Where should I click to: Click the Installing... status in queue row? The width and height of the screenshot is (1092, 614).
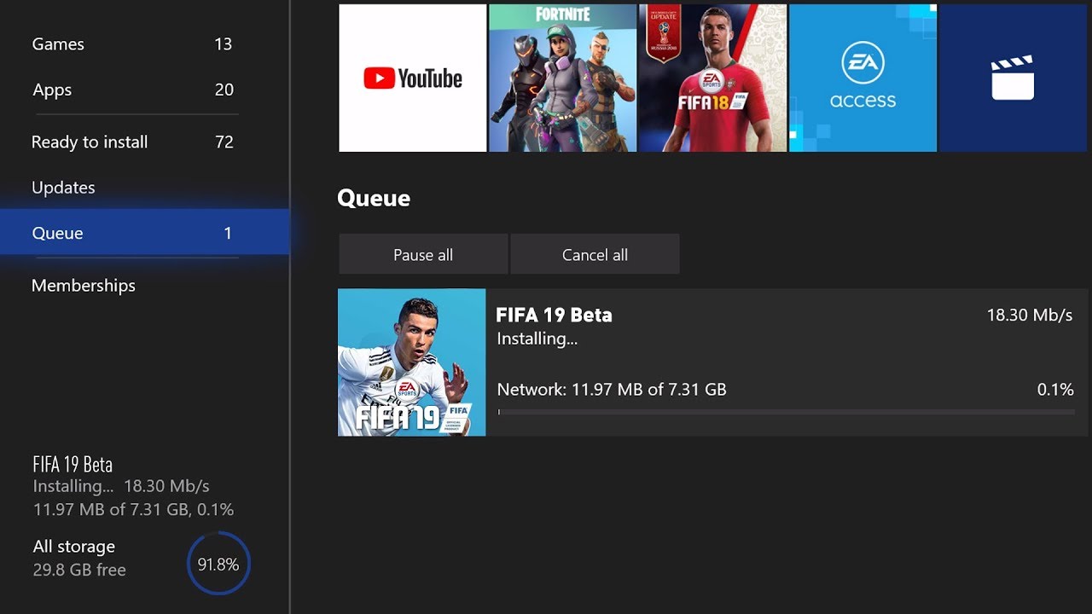tap(537, 339)
